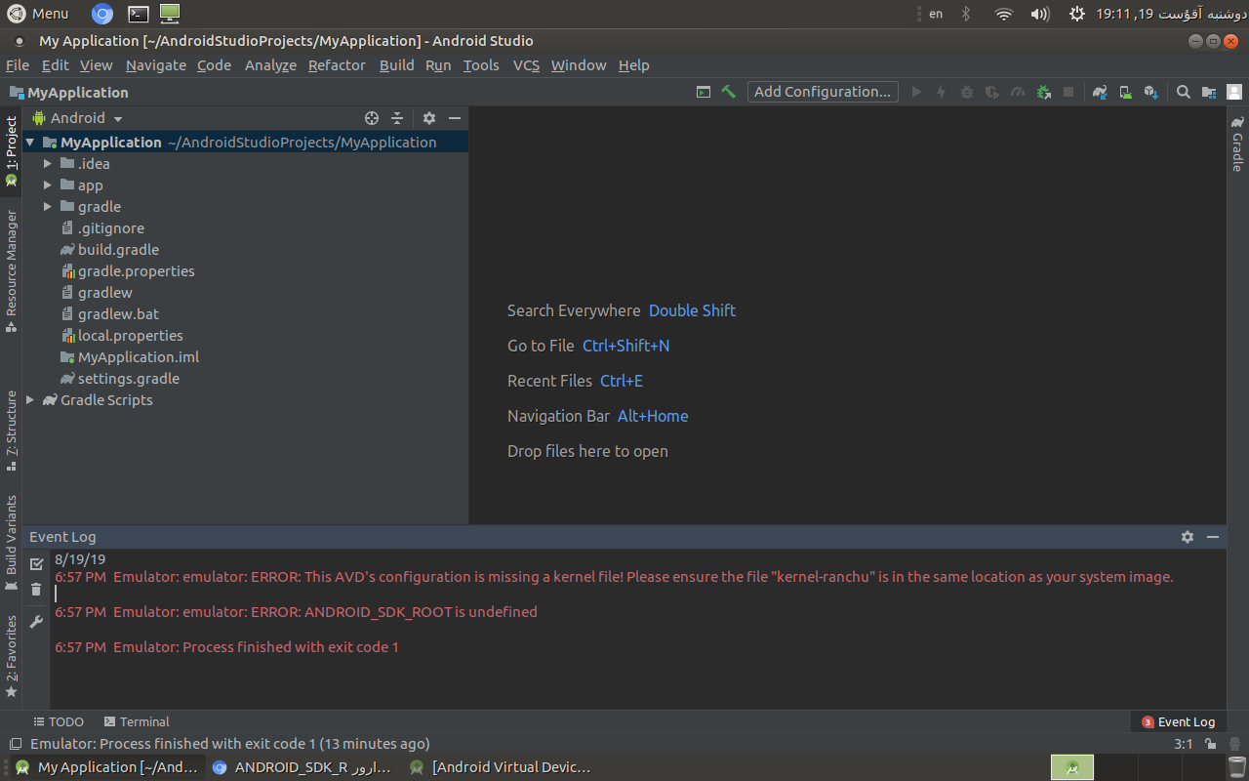Click the Event Log clear-all trash icon

point(36,590)
